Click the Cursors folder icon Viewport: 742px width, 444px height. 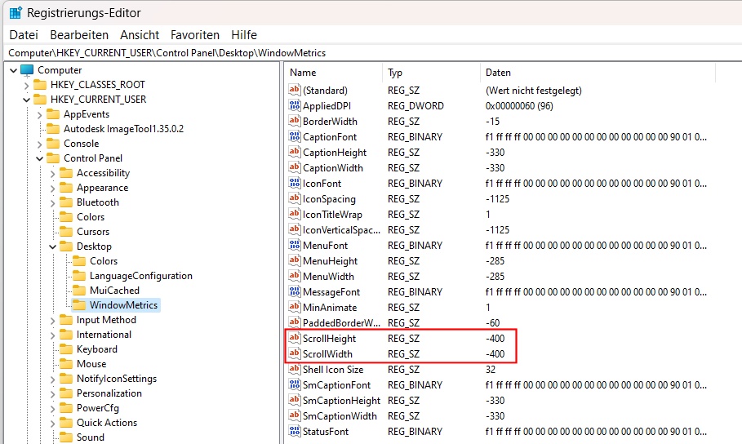66,232
